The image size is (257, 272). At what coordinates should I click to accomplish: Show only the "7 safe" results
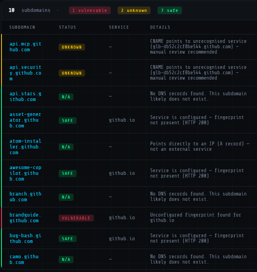169,10
